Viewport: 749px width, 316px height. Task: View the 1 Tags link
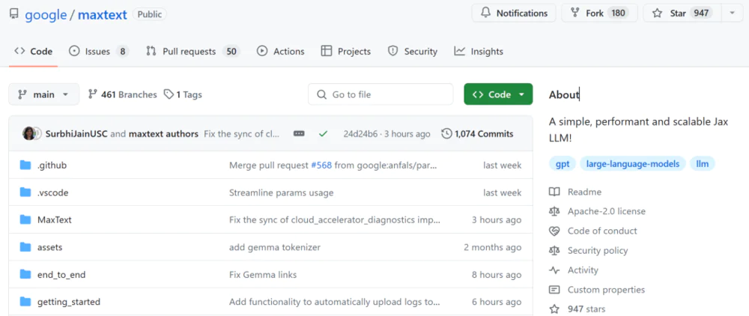(x=183, y=94)
